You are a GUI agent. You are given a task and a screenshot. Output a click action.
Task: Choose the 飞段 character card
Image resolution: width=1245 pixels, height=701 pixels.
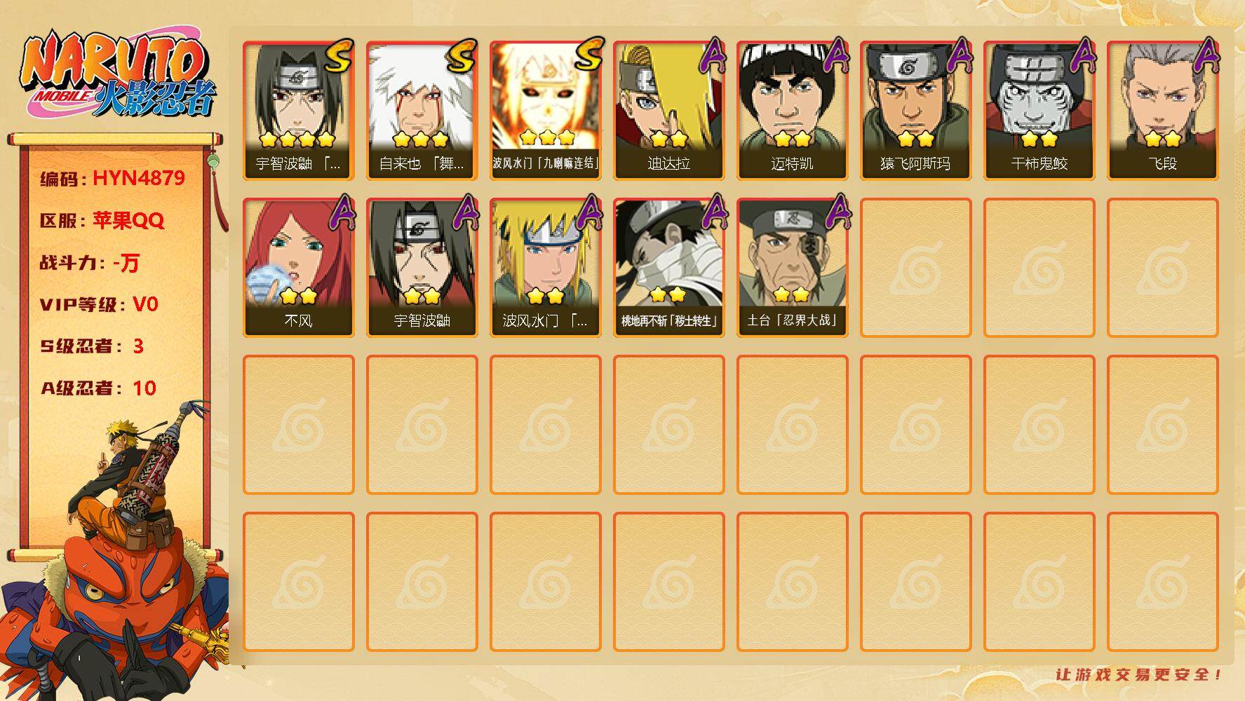point(1162,111)
